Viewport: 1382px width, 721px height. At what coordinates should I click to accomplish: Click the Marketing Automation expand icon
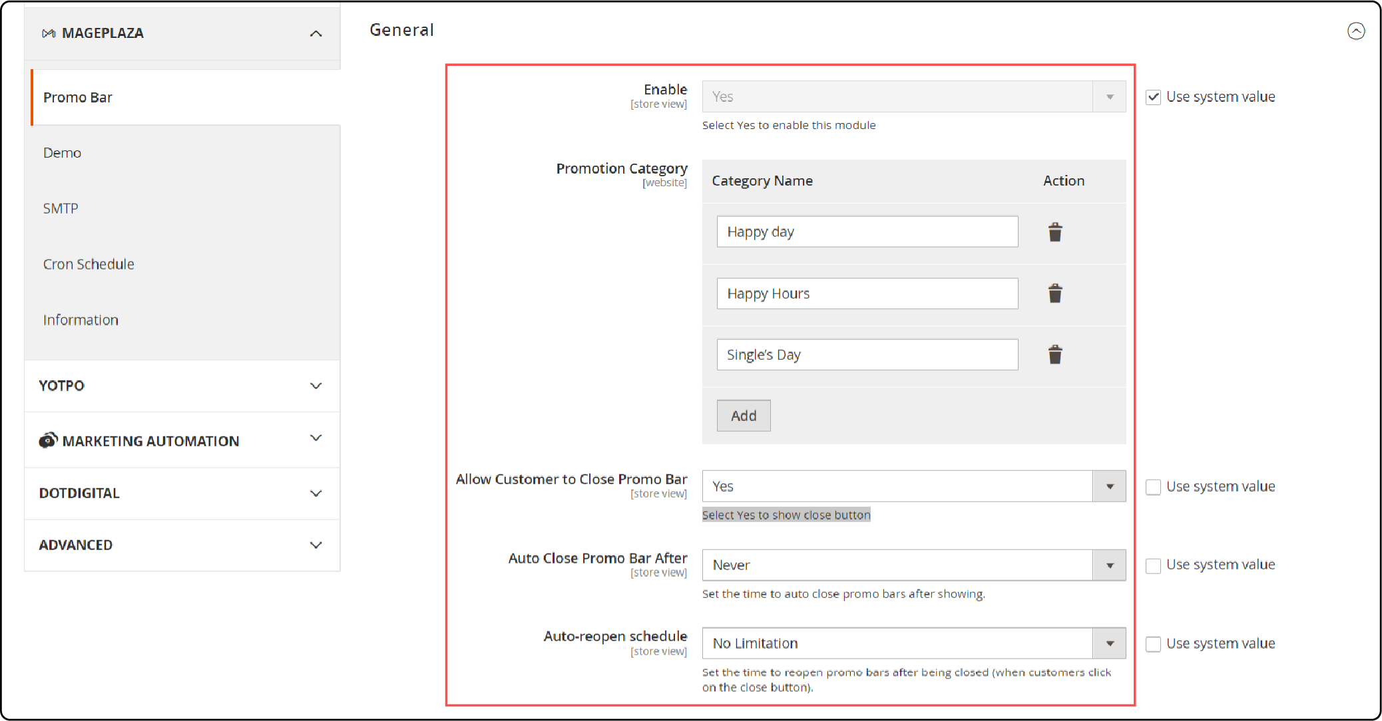(x=320, y=441)
